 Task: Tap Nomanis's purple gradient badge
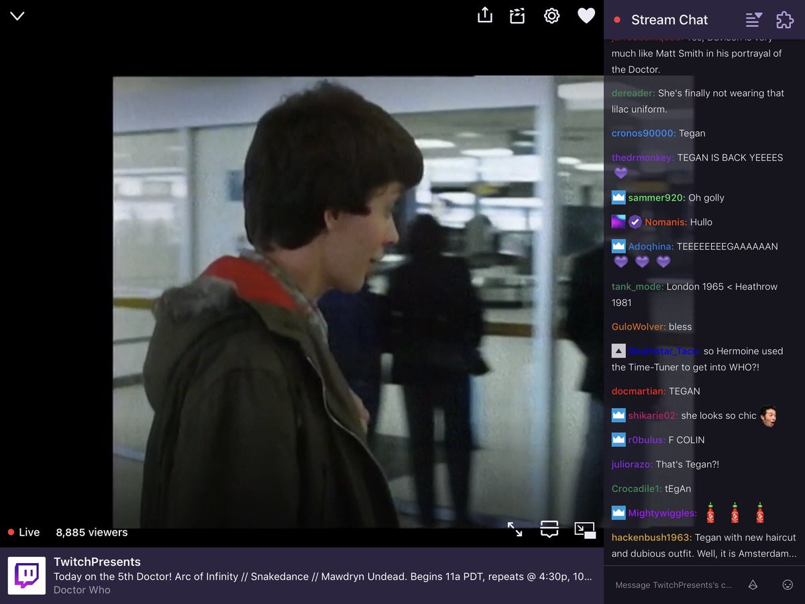[619, 222]
